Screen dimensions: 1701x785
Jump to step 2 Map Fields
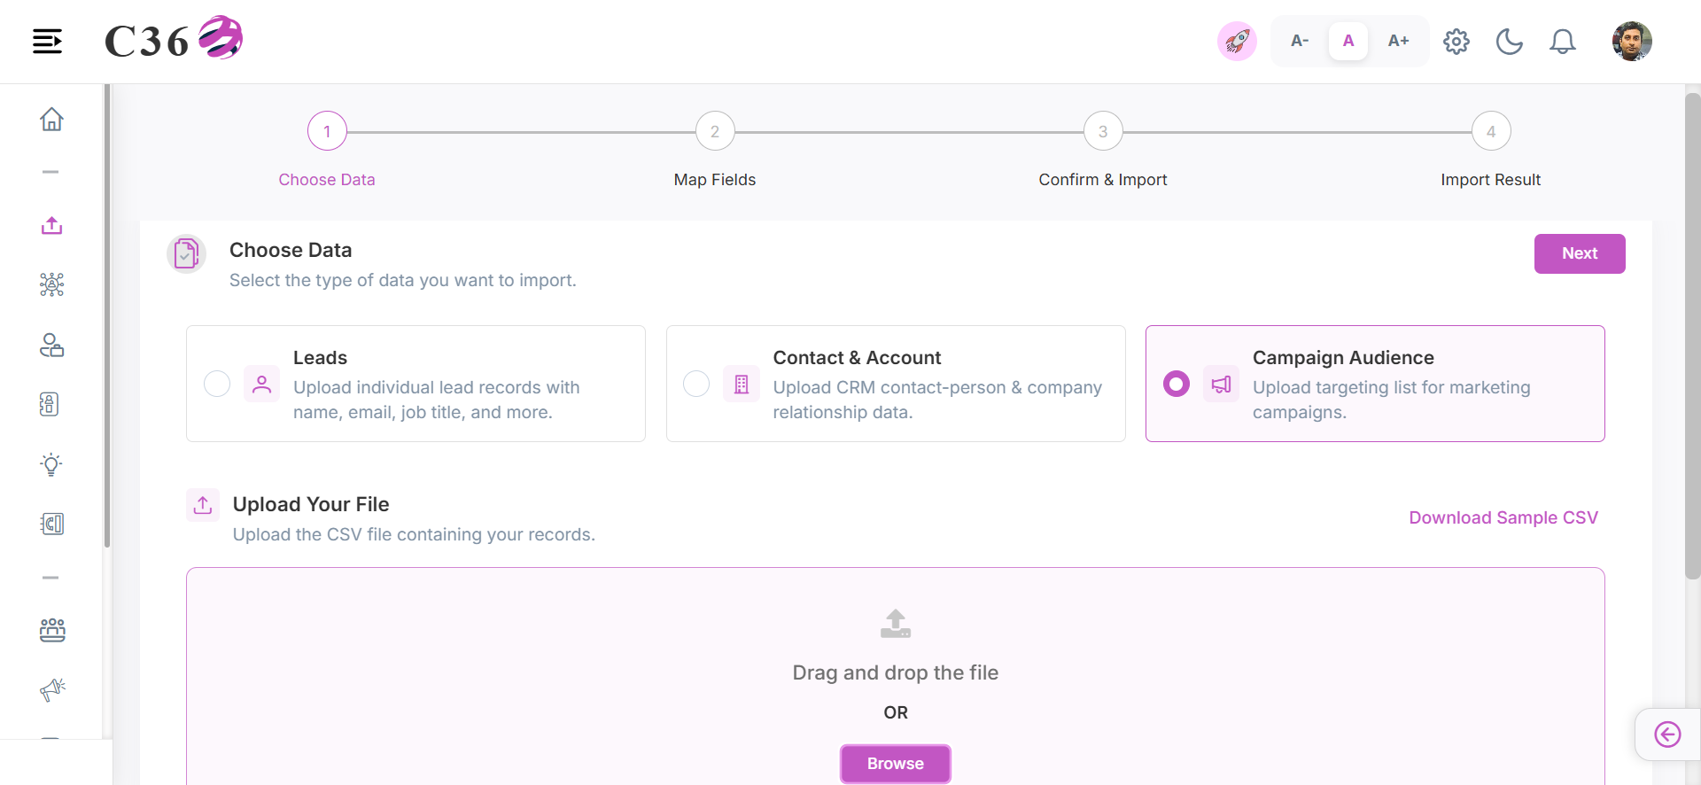(x=715, y=131)
